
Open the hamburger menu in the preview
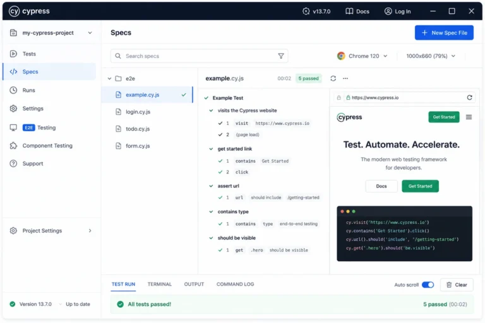[469, 117]
